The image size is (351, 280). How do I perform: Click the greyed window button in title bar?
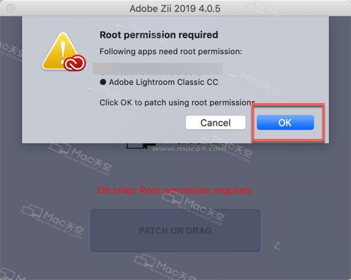click(10, 9)
